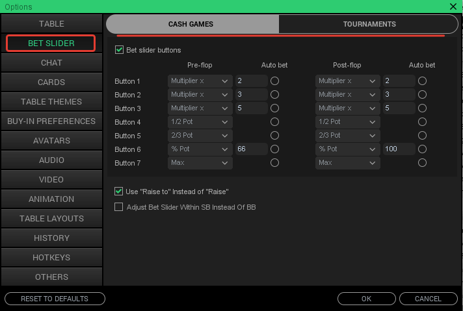
Task: Select the Cash Games tab
Action: pos(191,24)
